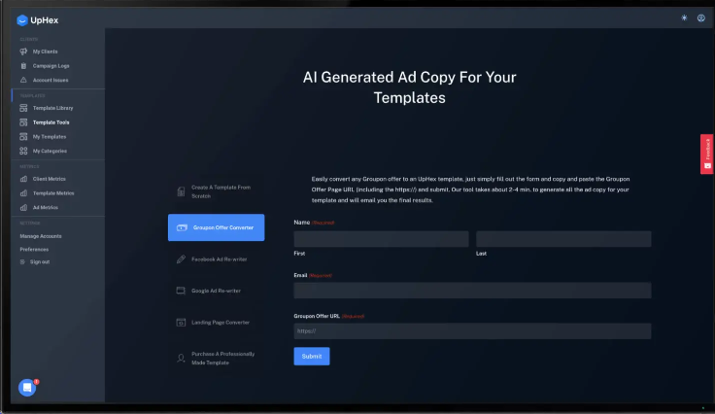Screen dimensions: 715x414
Task: Open Manage Accounts settings
Action: [x=41, y=236]
